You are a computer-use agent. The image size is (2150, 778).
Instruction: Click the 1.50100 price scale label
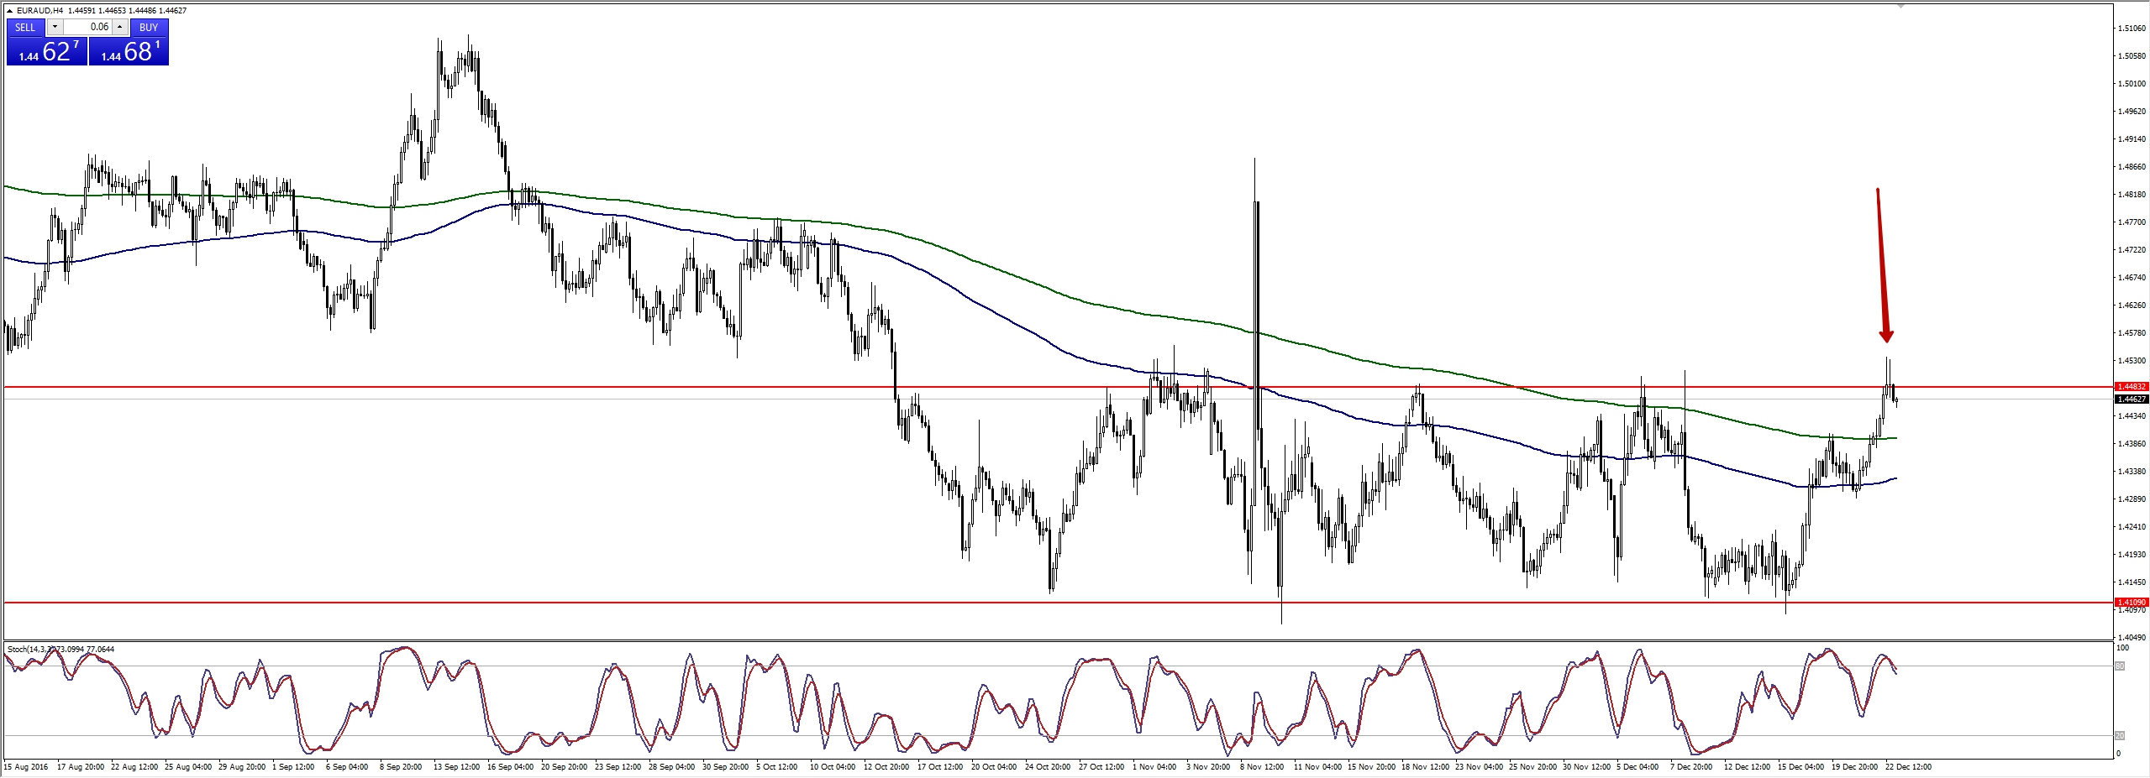(2132, 84)
